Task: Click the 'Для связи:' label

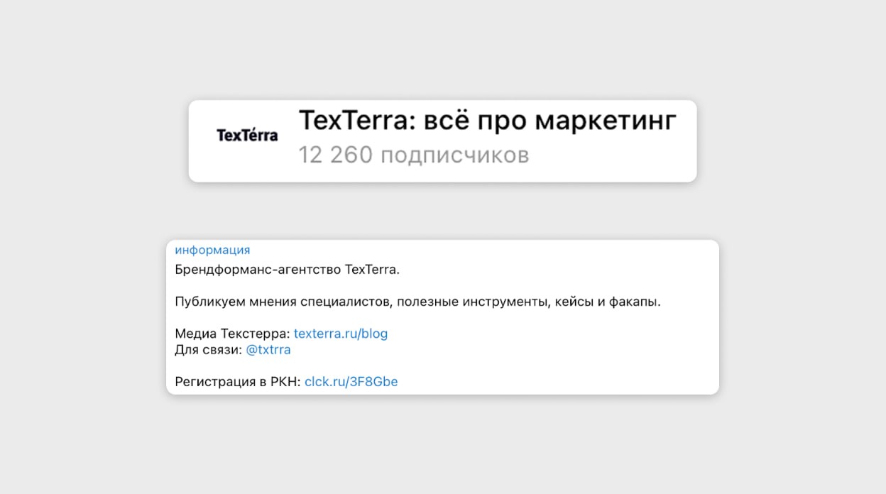Action: [208, 350]
